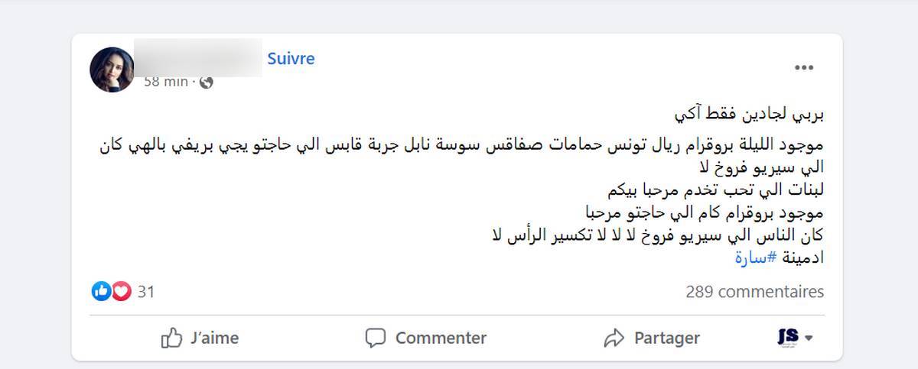
Task: Click the blue thumbs-up reaction icon
Action: coord(101,291)
